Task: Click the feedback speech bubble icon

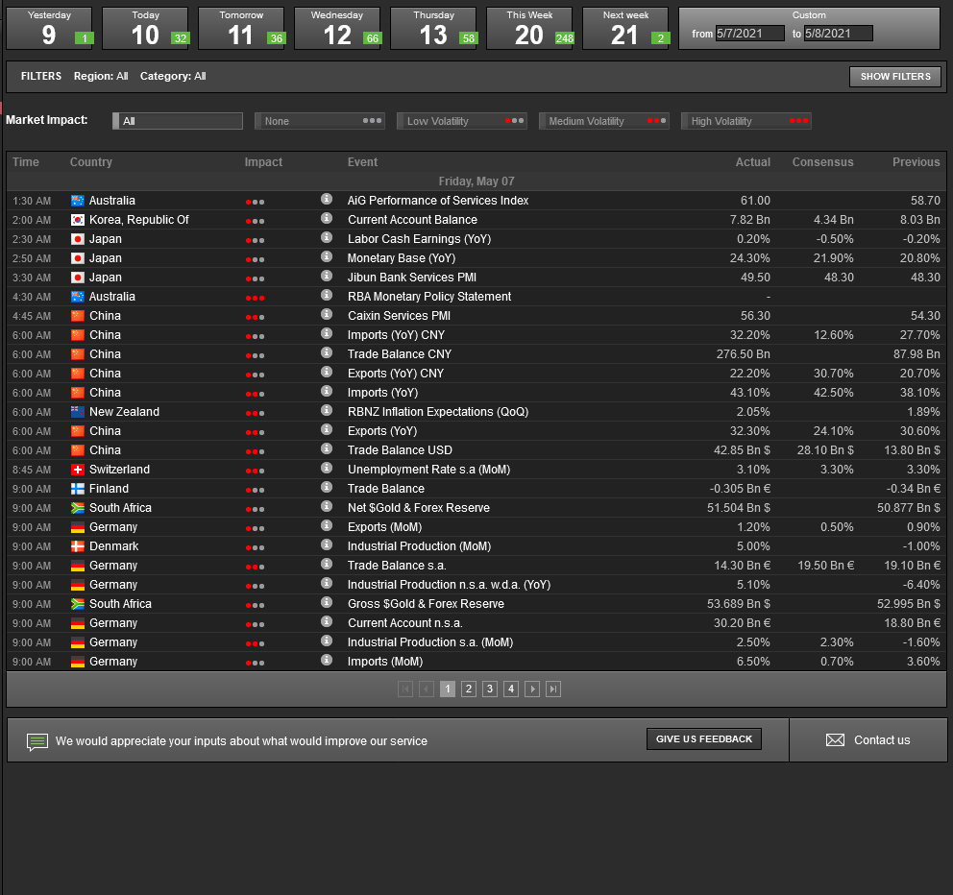Action: 37,742
